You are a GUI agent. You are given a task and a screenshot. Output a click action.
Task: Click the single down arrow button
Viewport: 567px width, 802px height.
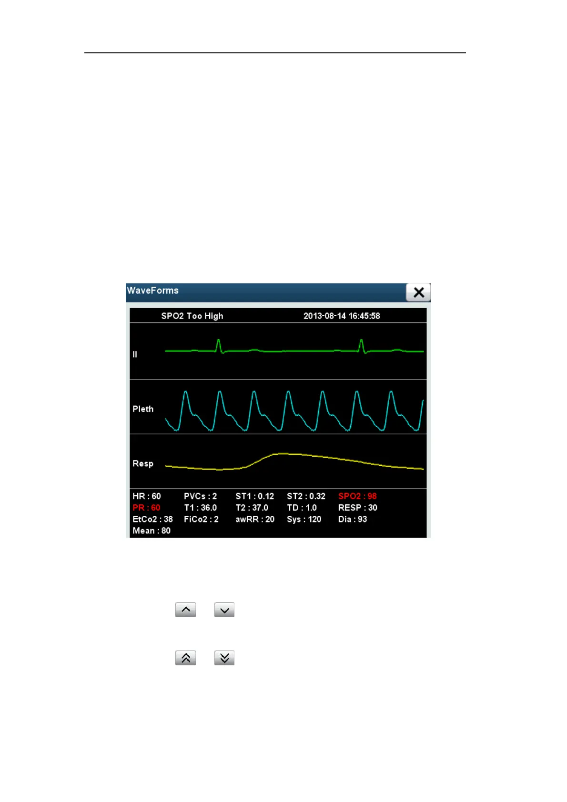pos(224,610)
